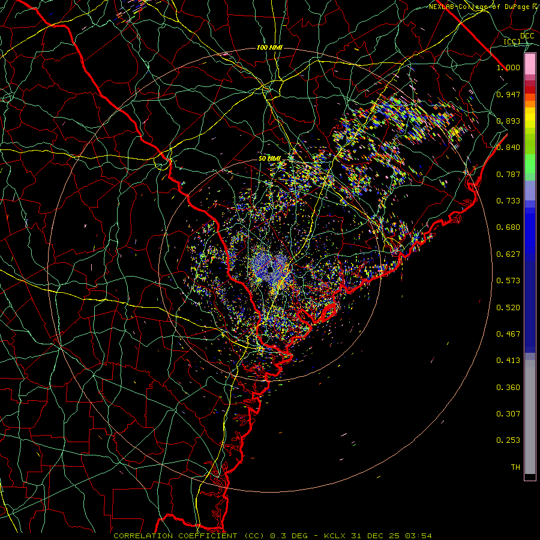
Task: Select the 0.893 legend value
Action: 508,121
